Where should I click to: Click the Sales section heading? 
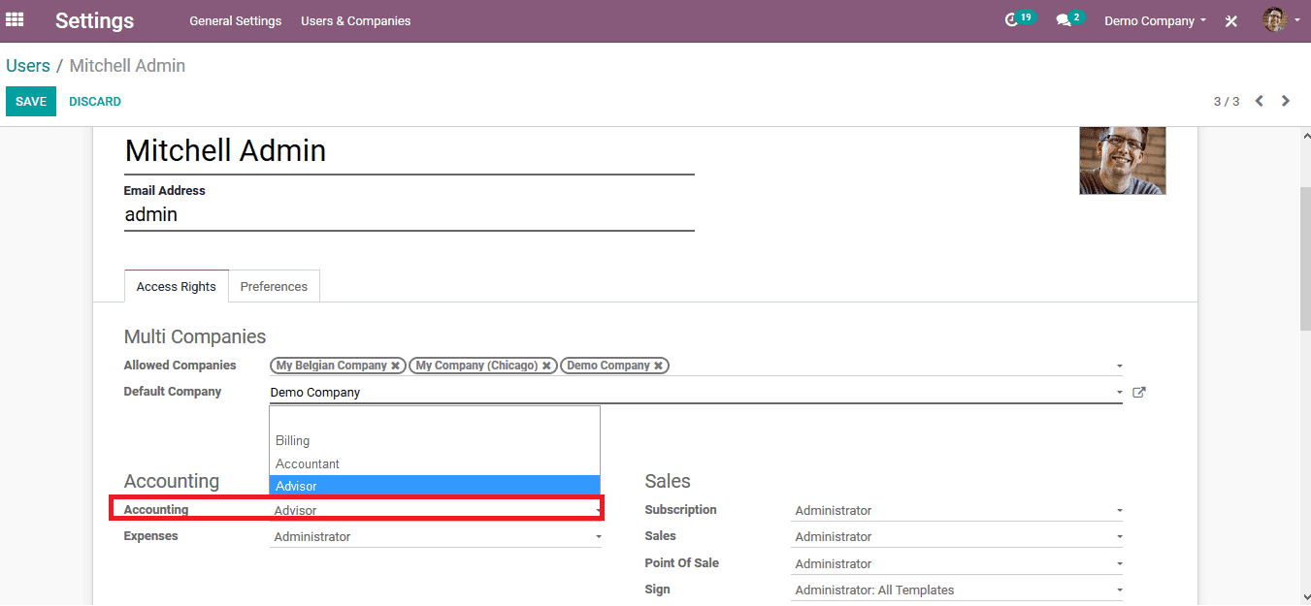point(668,481)
